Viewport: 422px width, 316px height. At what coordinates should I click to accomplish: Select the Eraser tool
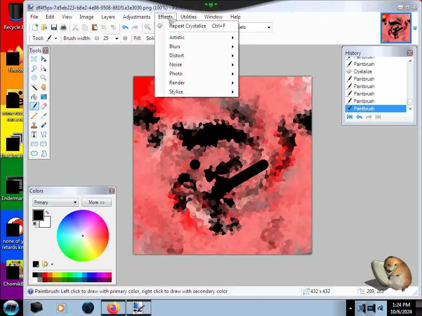click(x=44, y=106)
